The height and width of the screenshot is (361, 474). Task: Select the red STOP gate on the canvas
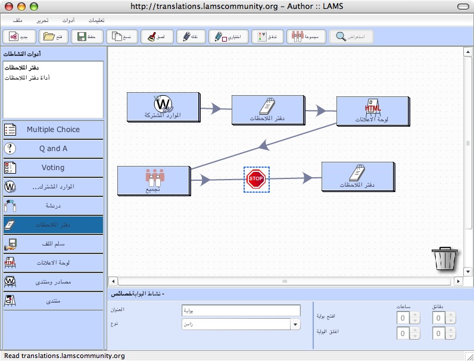(x=256, y=179)
